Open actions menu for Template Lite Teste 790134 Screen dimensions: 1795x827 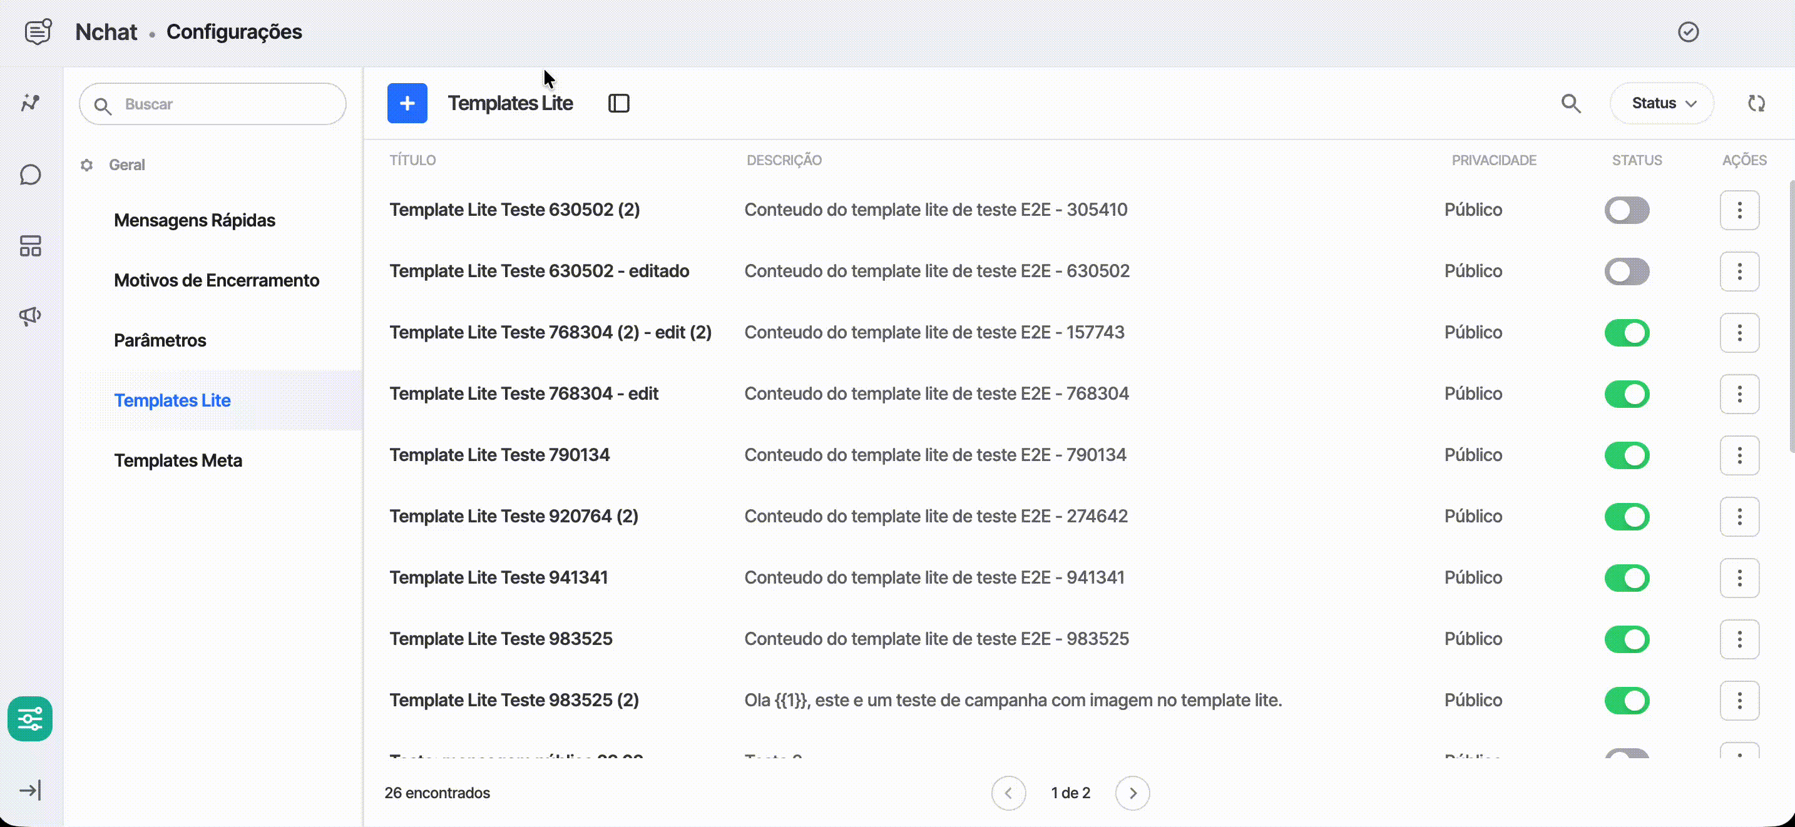1739,455
